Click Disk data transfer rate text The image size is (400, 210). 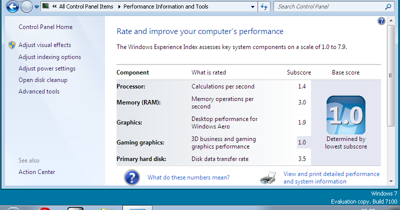220,159
